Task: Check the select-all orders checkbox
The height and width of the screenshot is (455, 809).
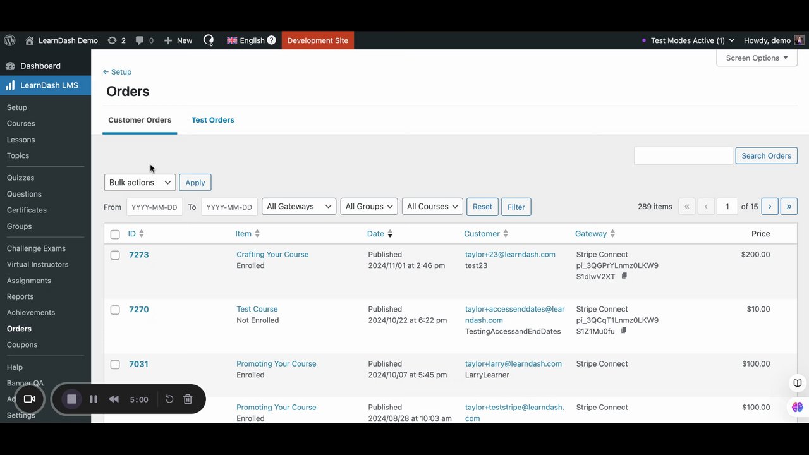Action: pos(115,234)
